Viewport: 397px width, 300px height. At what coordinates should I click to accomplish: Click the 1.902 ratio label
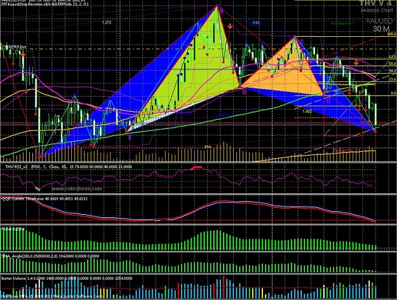pyautogui.click(x=307, y=111)
